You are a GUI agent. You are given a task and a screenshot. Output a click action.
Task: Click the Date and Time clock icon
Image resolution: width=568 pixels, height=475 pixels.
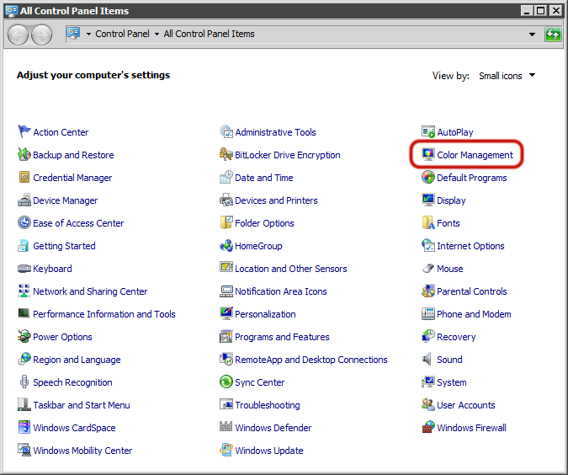pos(226,178)
